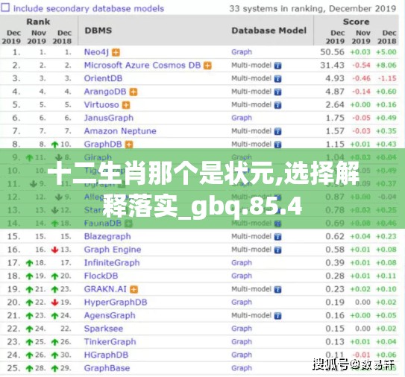Open AgensGraph link
The height and width of the screenshot is (377, 405).
tap(110, 316)
